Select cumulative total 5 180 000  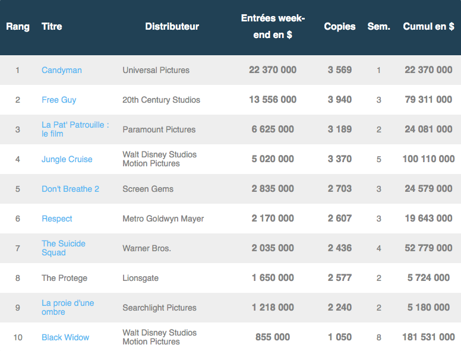[429, 308]
